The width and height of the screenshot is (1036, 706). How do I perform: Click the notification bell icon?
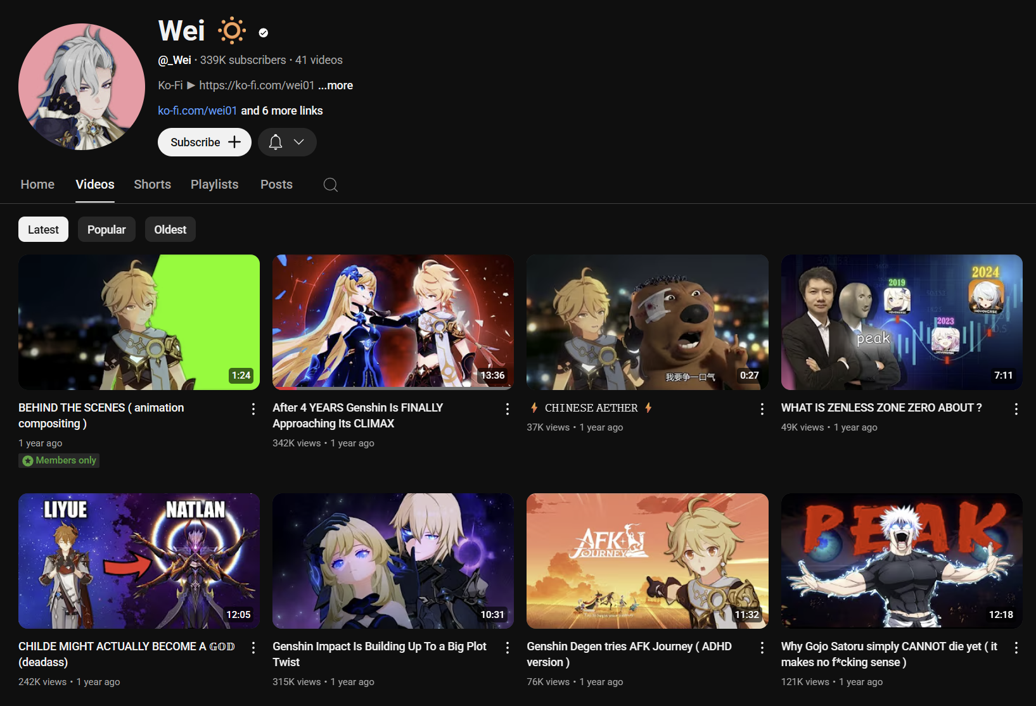276,142
